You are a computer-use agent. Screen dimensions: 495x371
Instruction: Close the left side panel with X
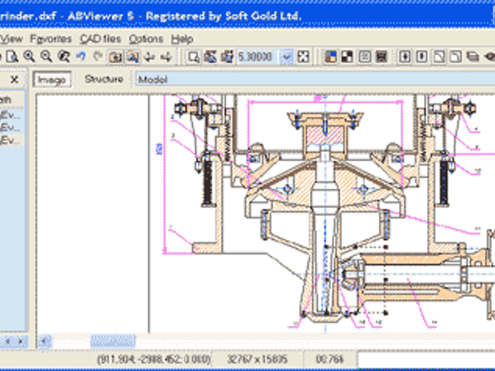coord(14,79)
